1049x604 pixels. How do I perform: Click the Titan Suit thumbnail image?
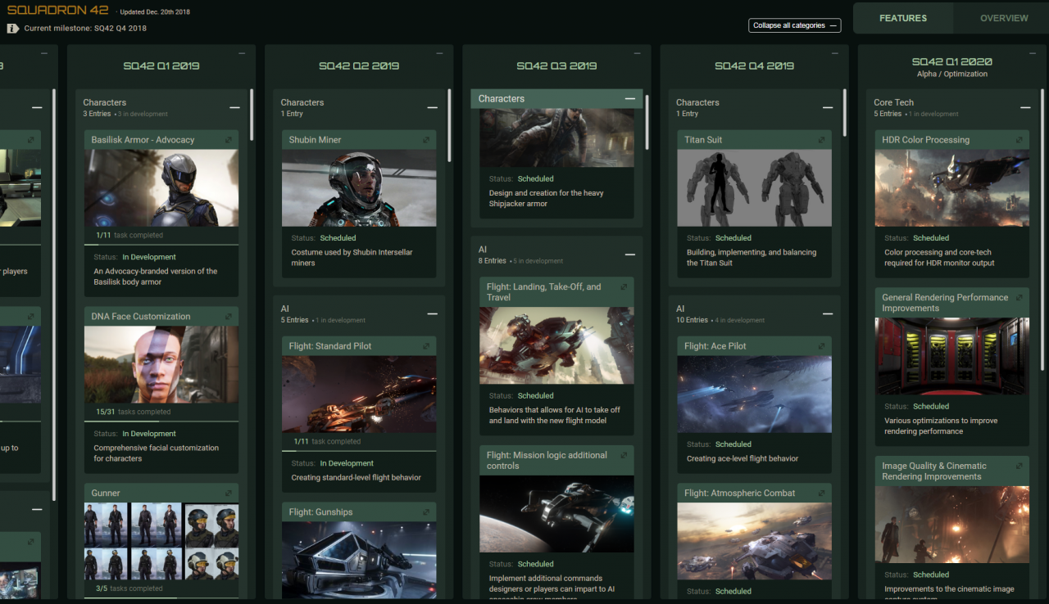(x=754, y=187)
